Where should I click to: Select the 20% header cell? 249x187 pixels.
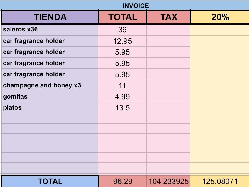(220, 17)
